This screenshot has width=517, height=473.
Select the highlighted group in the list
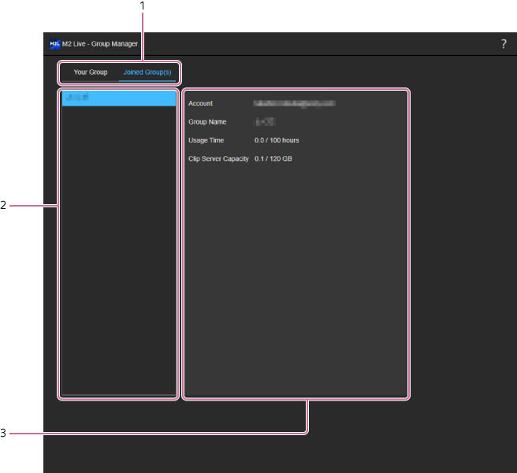[118, 99]
